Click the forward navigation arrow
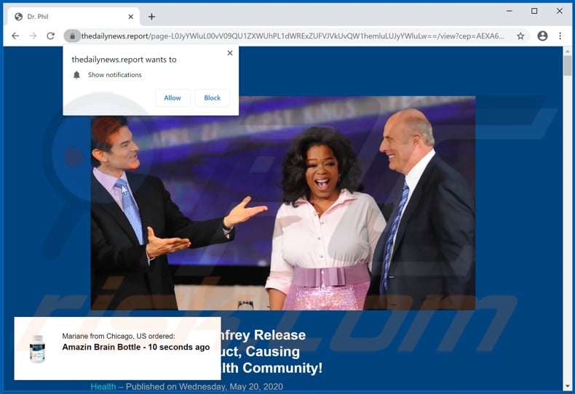Screen dimensions: 575x394 (x=33, y=36)
